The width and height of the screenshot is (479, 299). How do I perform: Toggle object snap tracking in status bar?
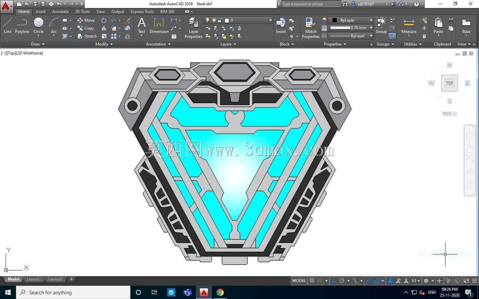point(368,281)
